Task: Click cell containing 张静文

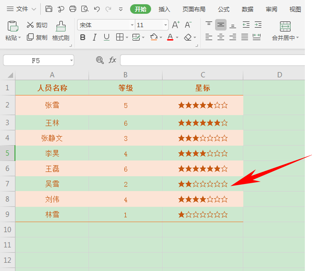Action: [52, 138]
